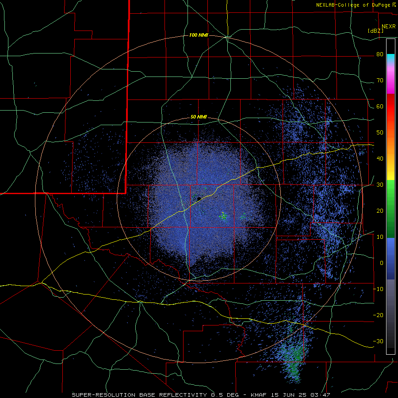Click the 80 value on the dBZ scale
Image resolution: width=398 pixels, height=398 pixels.
[x=380, y=54]
